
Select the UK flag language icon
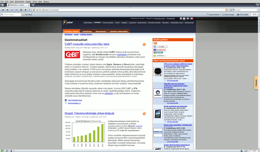coord(181,19)
